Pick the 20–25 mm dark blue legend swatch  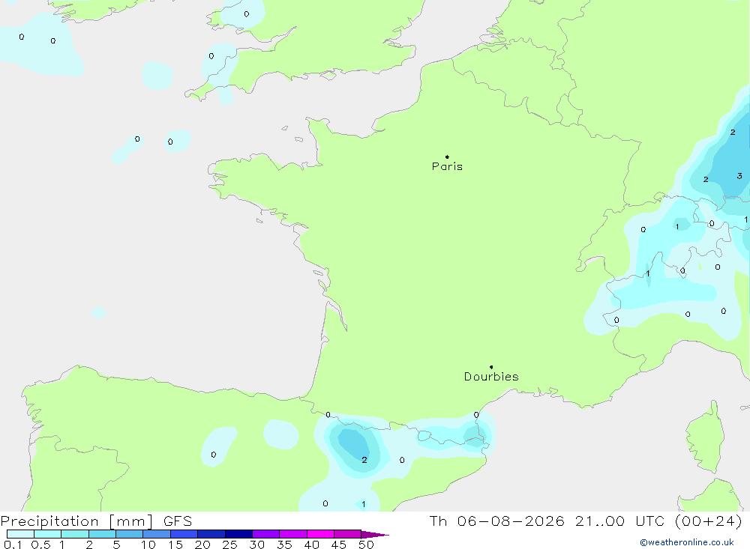(x=211, y=534)
